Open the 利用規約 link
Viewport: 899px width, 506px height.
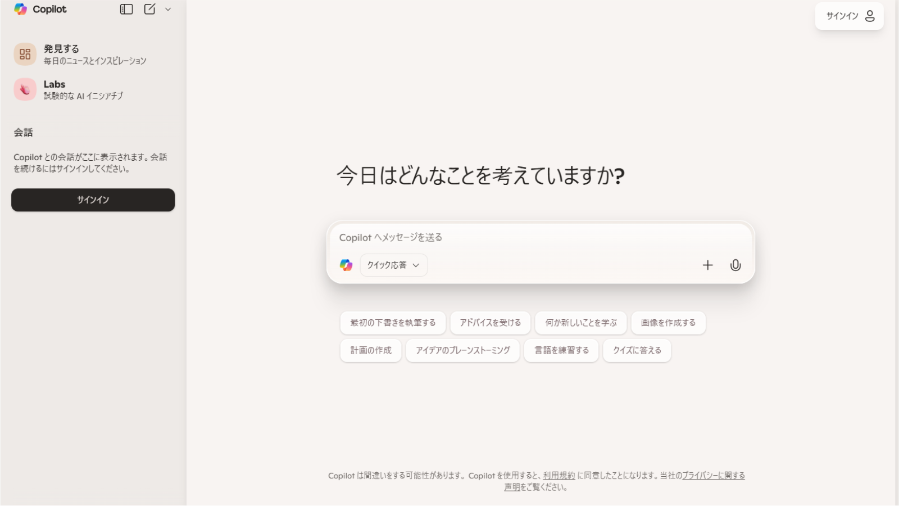click(x=559, y=476)
